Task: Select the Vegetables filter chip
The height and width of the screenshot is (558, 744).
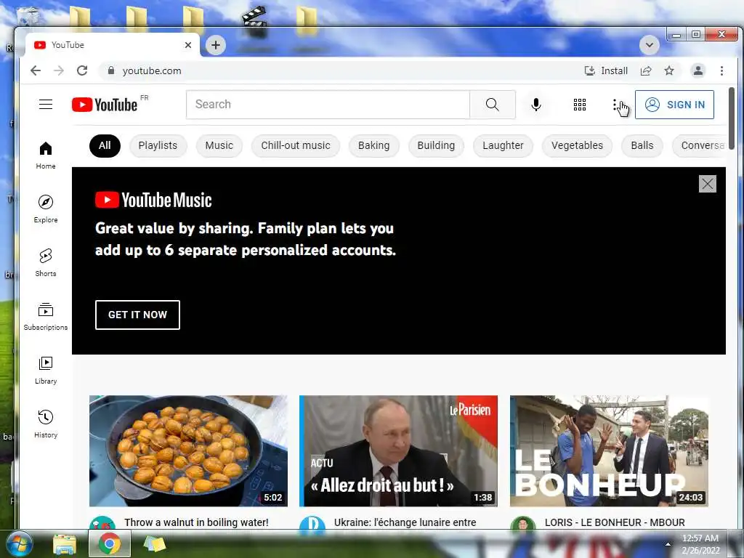Action: [x=577, y=145]
